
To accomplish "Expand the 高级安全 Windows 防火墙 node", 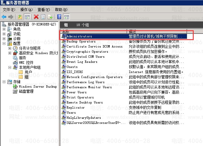I will [10, 53].
